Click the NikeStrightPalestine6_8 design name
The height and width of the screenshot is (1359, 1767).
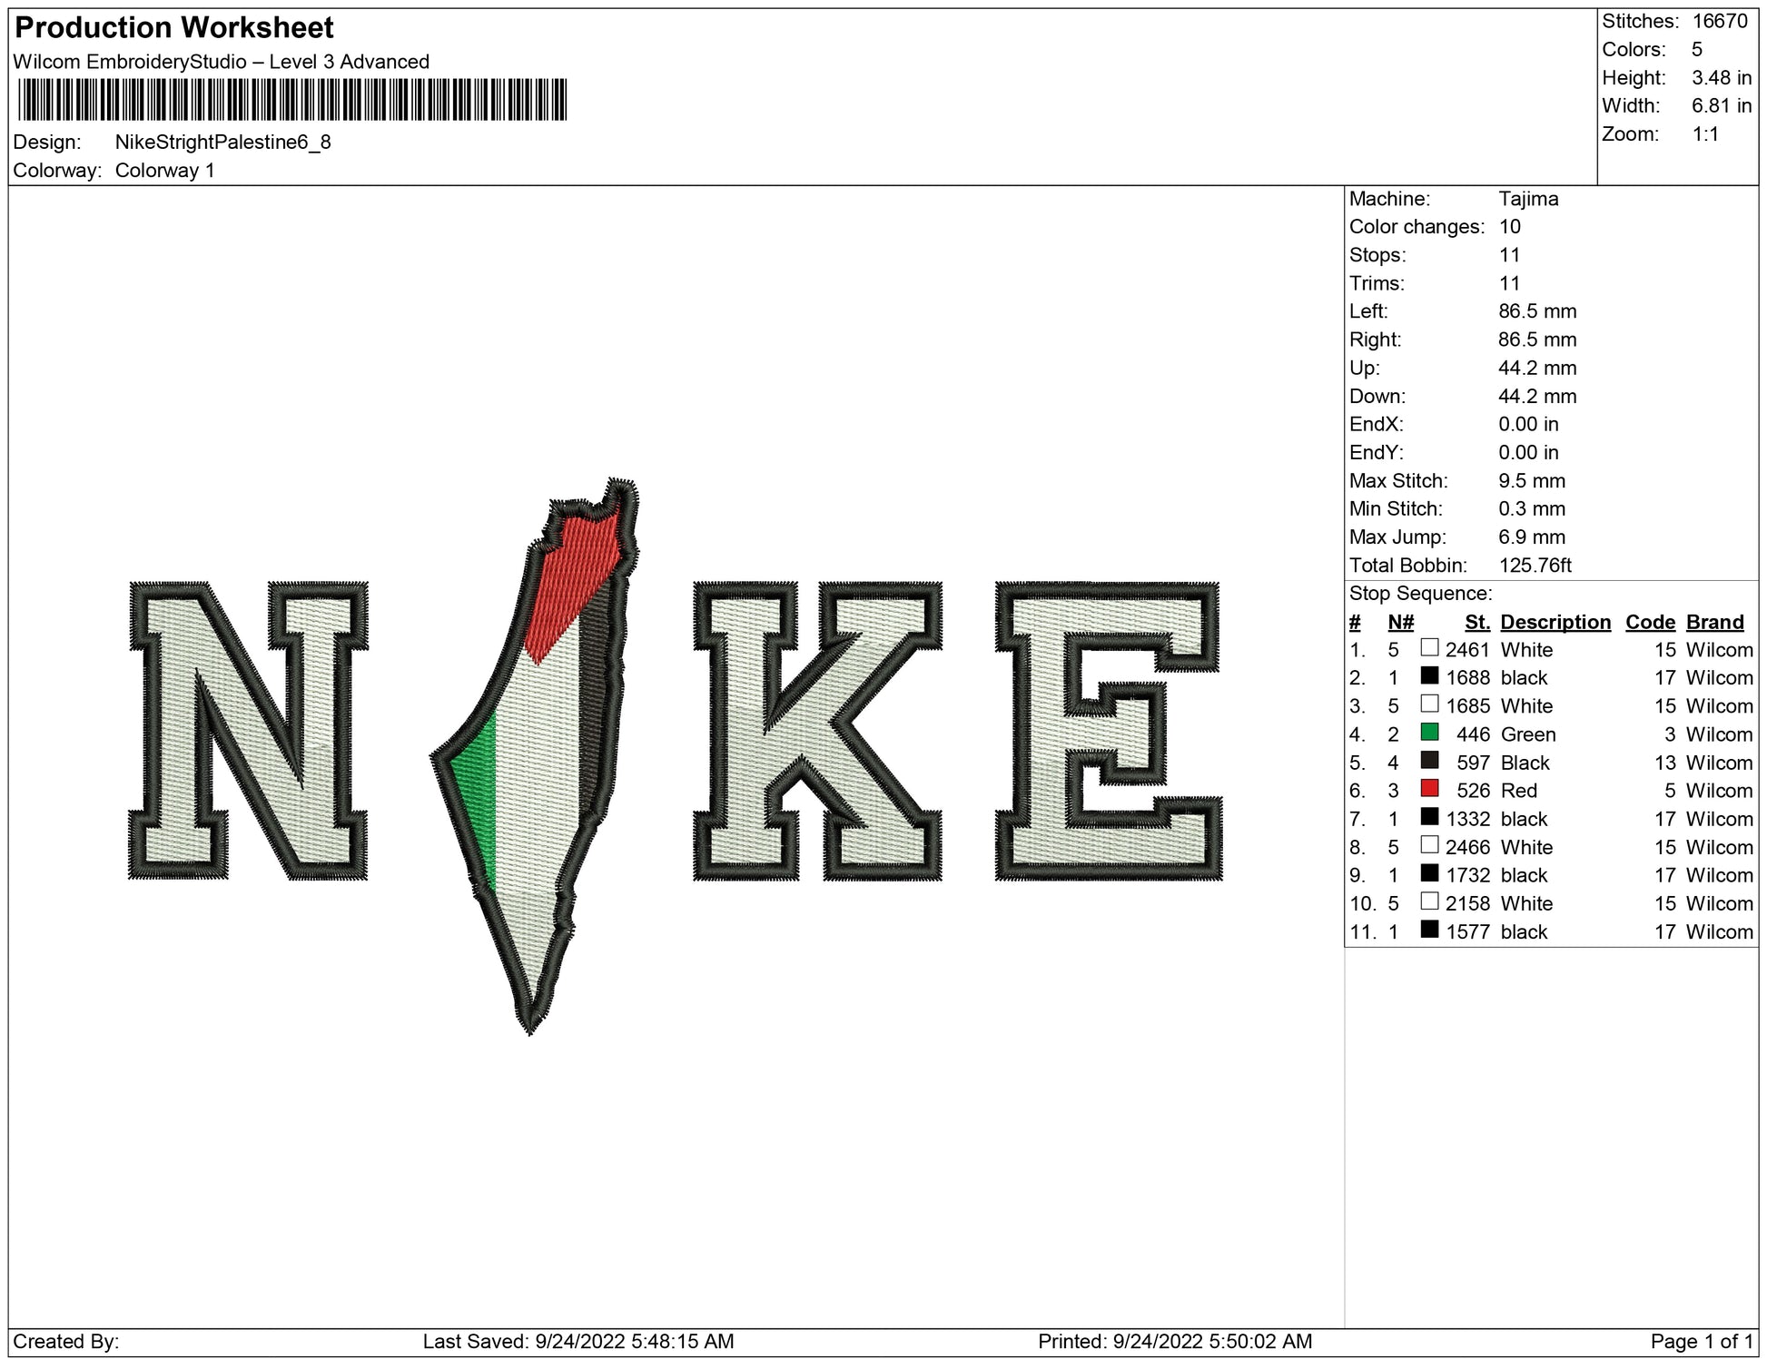point(222,143)
